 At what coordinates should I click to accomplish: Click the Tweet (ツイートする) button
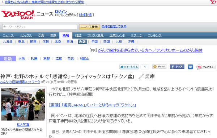tap(129, 67)
